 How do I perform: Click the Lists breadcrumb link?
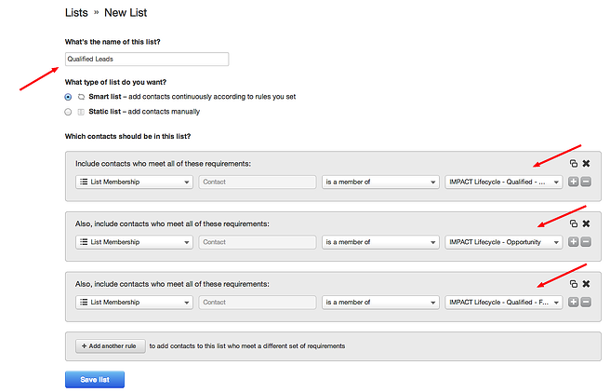(x=77, y=13)
